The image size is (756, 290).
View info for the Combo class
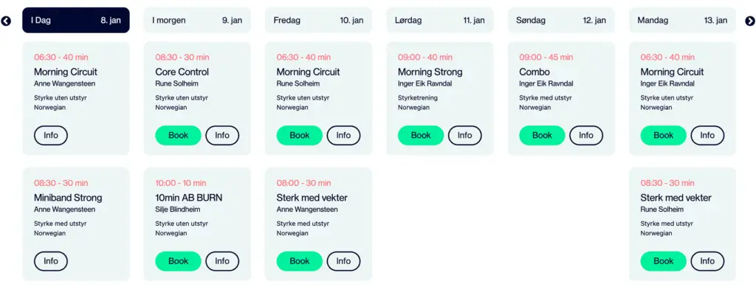pyautogui.click(x=585, y=135)
